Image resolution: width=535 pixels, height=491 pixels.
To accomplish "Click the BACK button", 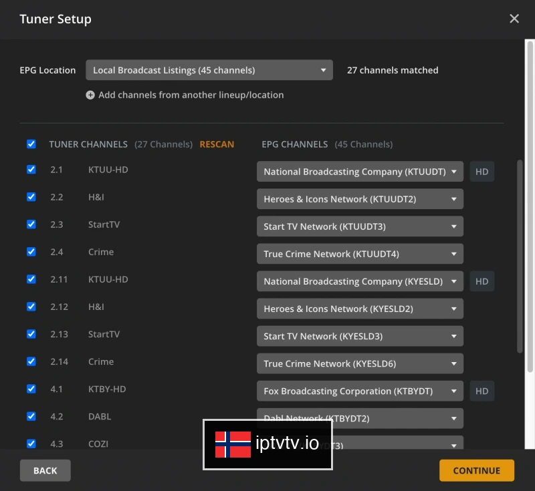I will (45, 470).
